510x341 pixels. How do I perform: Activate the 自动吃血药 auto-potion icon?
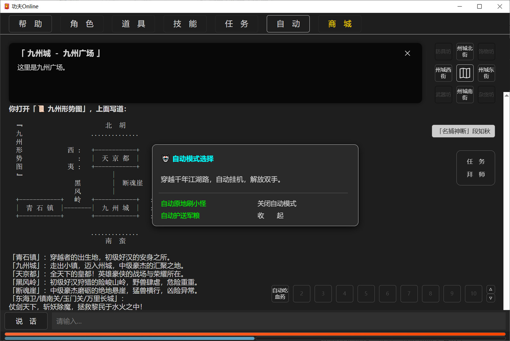tap(280, 294)
